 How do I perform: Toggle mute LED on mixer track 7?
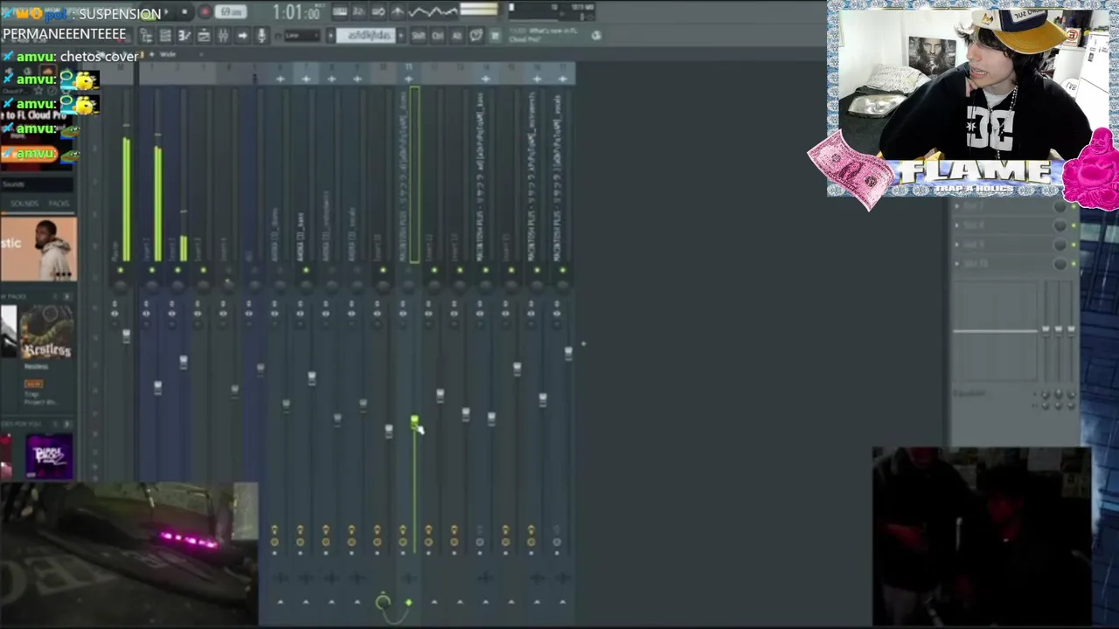coord(305,270)
